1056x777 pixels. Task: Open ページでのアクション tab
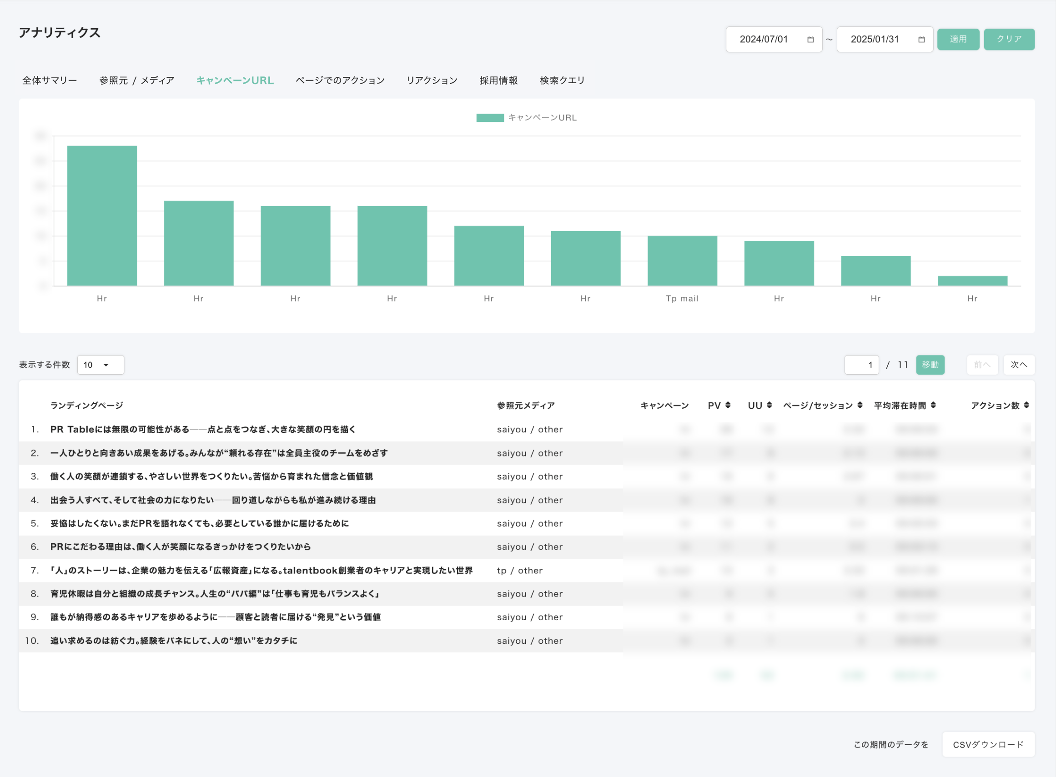tap(340, 80)
